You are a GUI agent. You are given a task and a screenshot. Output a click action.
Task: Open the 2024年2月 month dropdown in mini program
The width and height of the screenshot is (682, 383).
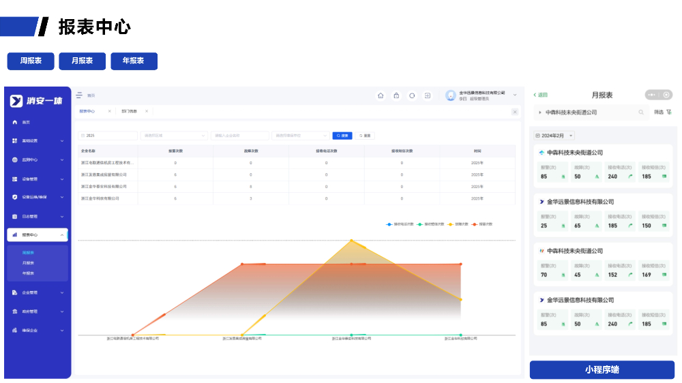[x=554, y=136]
